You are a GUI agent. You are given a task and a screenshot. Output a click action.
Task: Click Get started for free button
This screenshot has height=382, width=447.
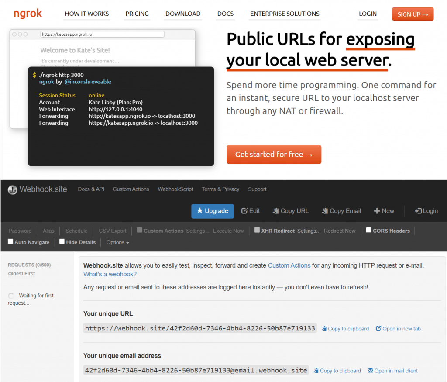point(274,155)
